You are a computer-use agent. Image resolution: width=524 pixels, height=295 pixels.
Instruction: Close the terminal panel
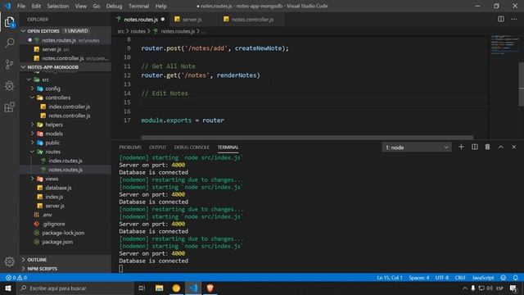pyautogui.click(x=513, y=147)
